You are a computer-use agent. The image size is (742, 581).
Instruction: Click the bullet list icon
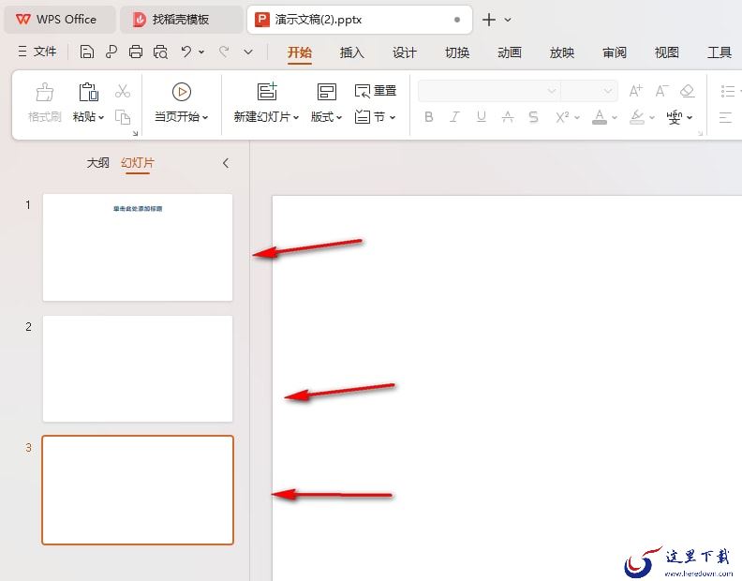(x=728, y=91)
